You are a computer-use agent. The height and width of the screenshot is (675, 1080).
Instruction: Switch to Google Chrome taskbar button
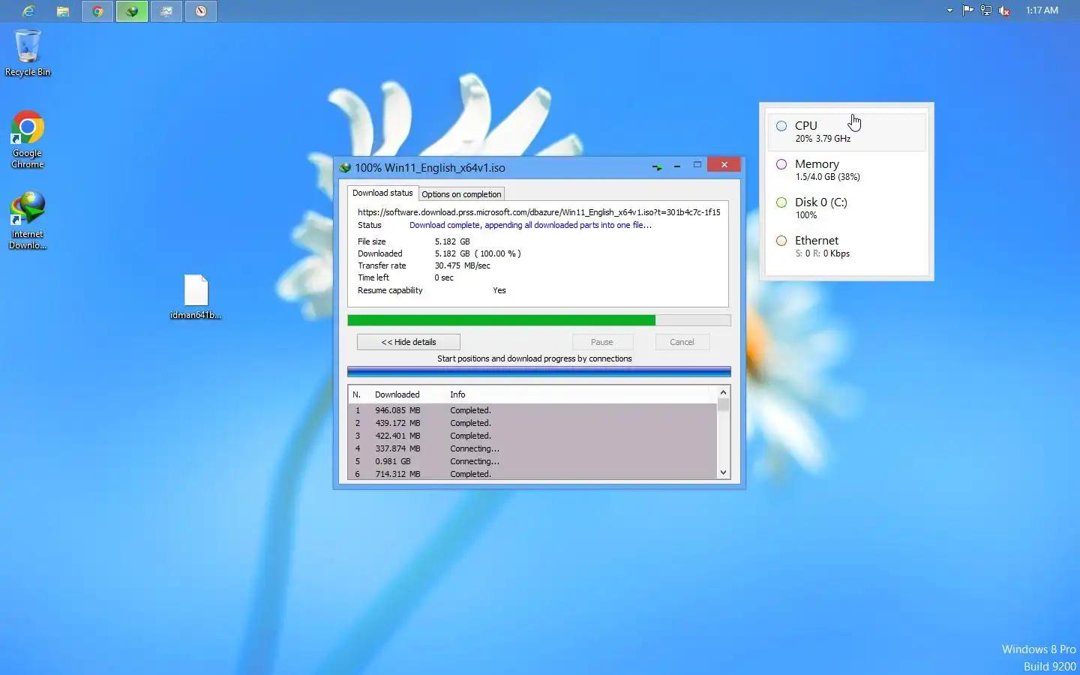pyautogui.click(x=97, y=11)
